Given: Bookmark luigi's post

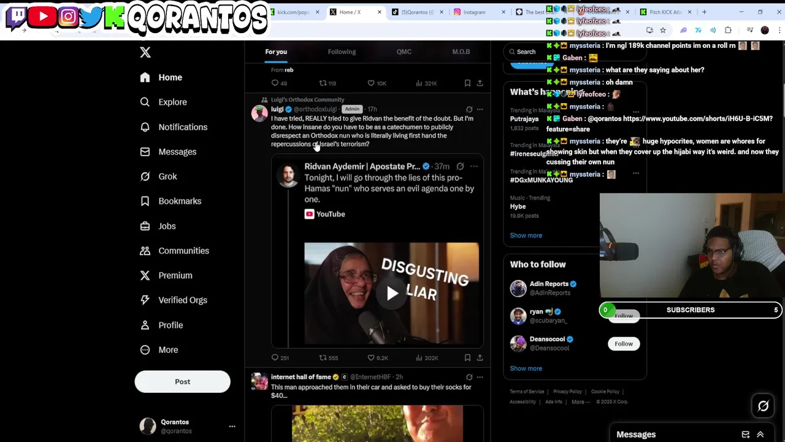Looking at the screenshot, I should coord(467,358).
